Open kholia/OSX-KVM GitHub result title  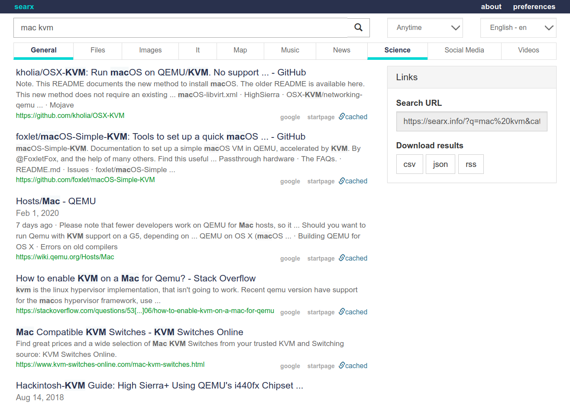(x=161, y=72)
